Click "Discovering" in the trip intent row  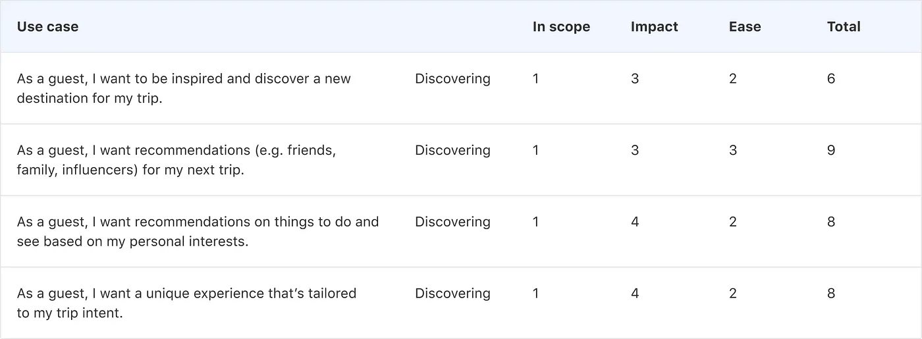point(452,294)
